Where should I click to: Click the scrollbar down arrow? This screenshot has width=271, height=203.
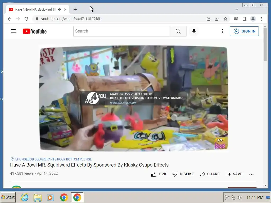click(x=265, y=185)
